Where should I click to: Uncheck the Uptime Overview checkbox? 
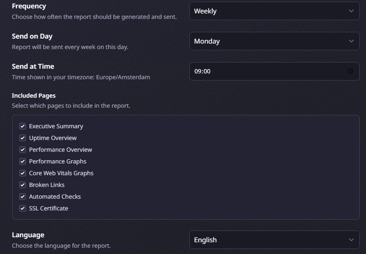click(23, 138)
